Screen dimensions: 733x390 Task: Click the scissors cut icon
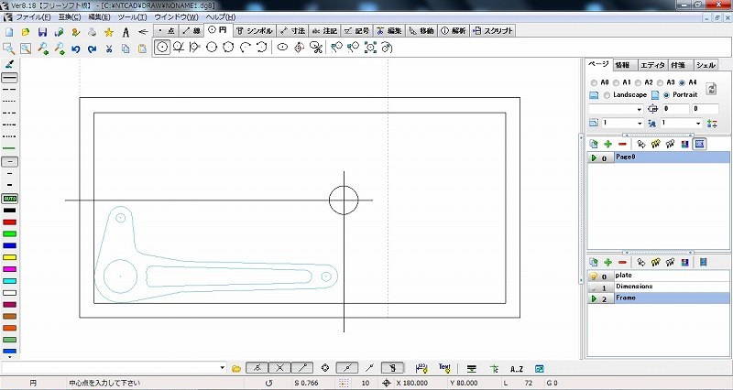pos(109,48)
